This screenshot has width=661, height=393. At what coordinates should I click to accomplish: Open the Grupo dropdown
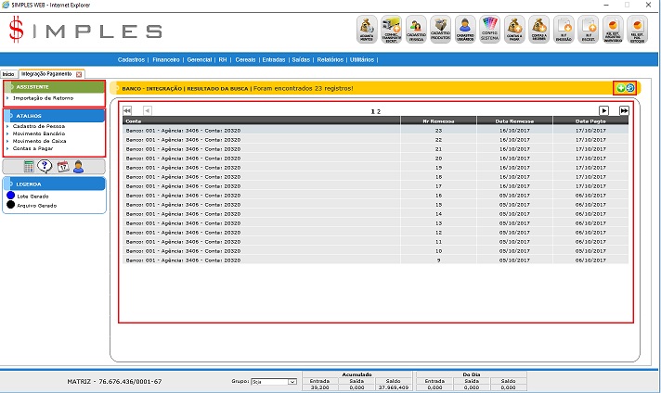click(x=277, y=381)
